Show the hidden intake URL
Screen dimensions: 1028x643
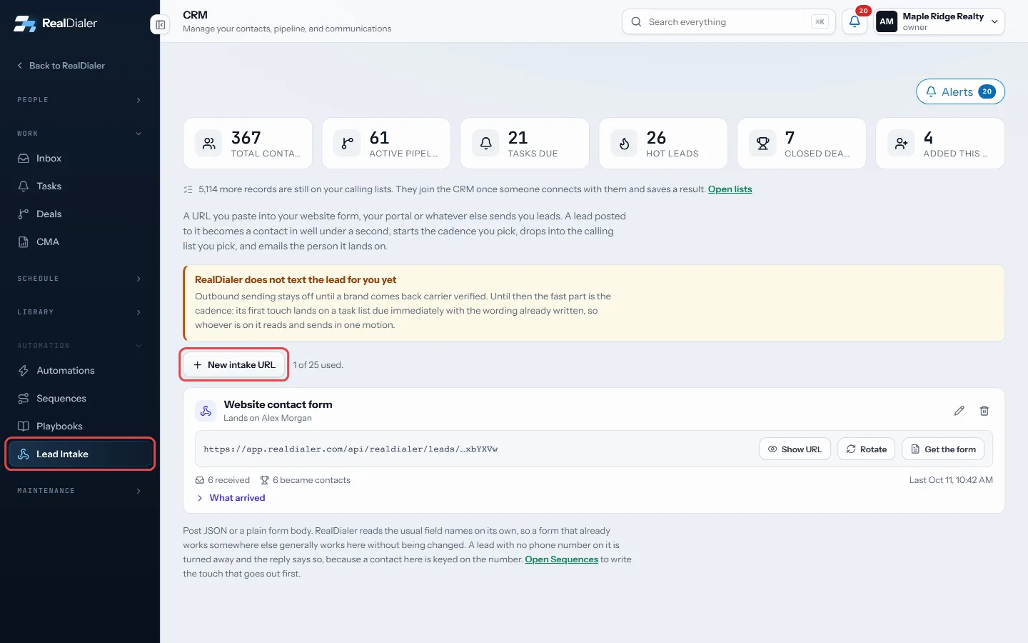pos(795,449)
